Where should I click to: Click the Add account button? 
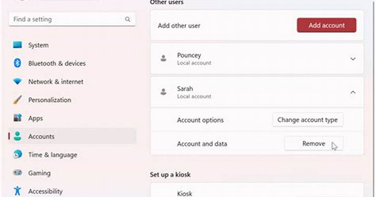click(x=326, y=25)
